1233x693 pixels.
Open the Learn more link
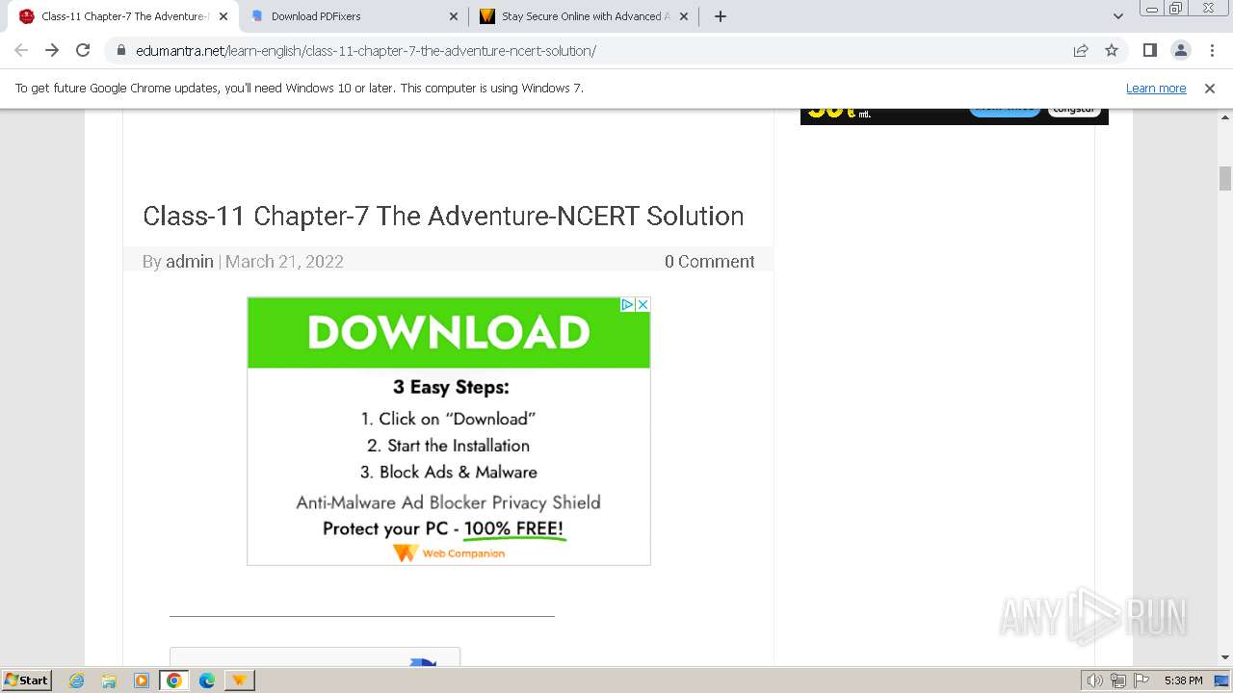tap(1156, 88)
